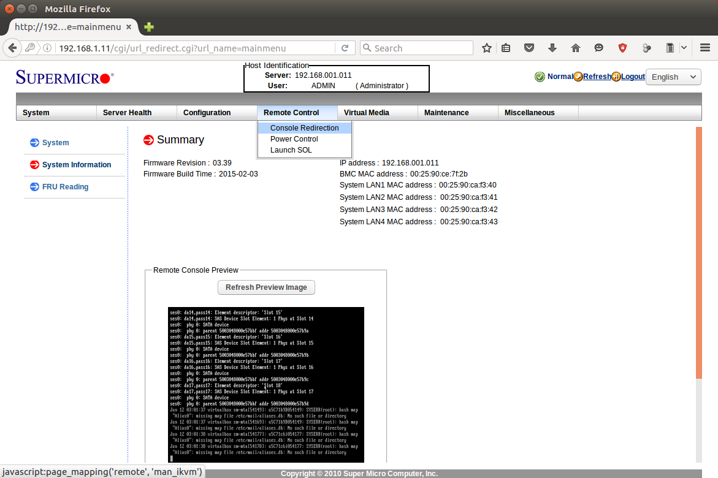The width and height of the screenshot is (718, 478).
Task: Open the Configuration menu
Action: pos(207,113)
